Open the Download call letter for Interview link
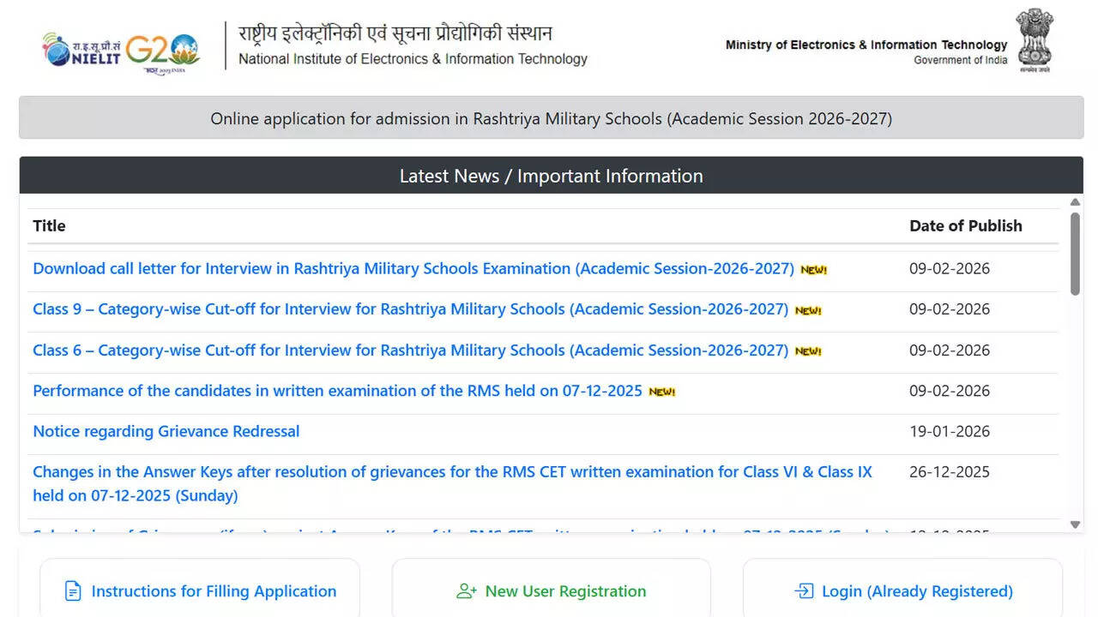This screenshot has height=617, width=1098. [413, 268]
